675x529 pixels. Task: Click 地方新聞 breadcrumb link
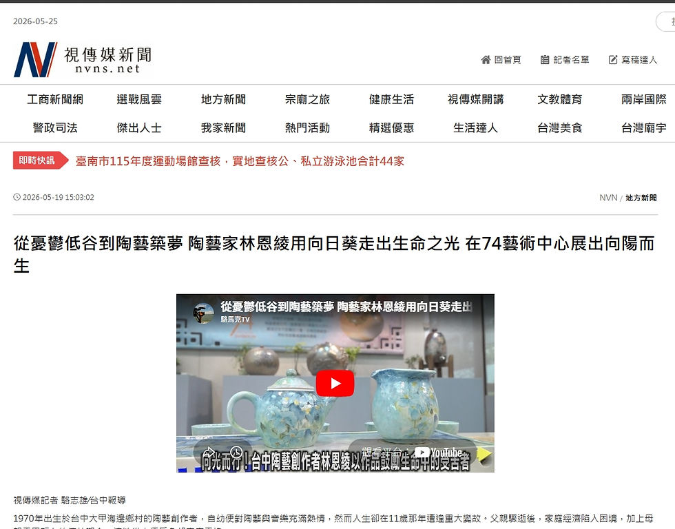(641, 198)
